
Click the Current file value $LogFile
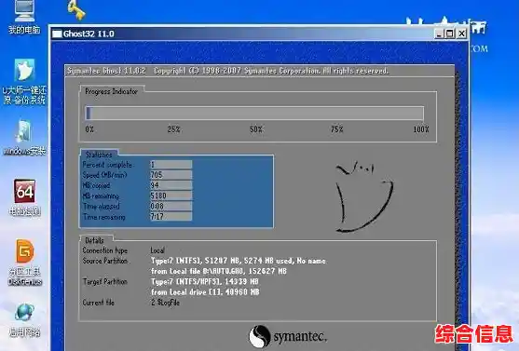tap(165, 303)
